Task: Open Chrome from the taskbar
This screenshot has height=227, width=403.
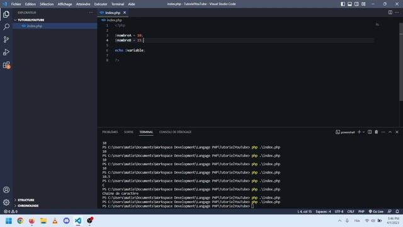Action: click(20, 221)
